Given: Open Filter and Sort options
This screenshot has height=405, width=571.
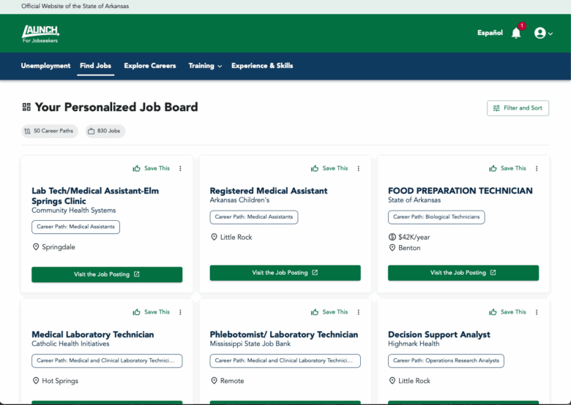Looking at the screenshot, I should 518,108.
